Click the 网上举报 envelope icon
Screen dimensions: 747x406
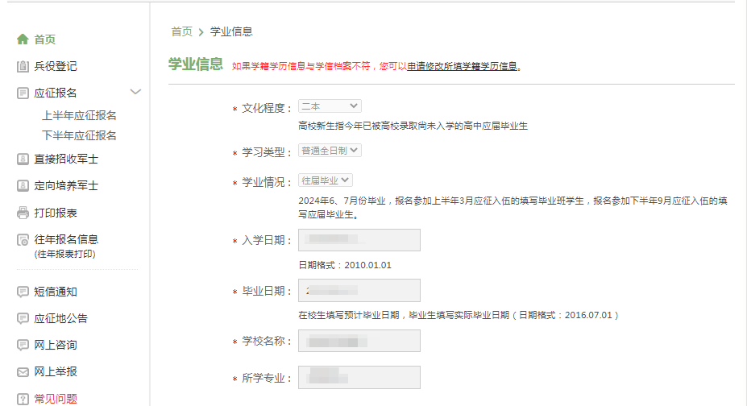(23, 371)
